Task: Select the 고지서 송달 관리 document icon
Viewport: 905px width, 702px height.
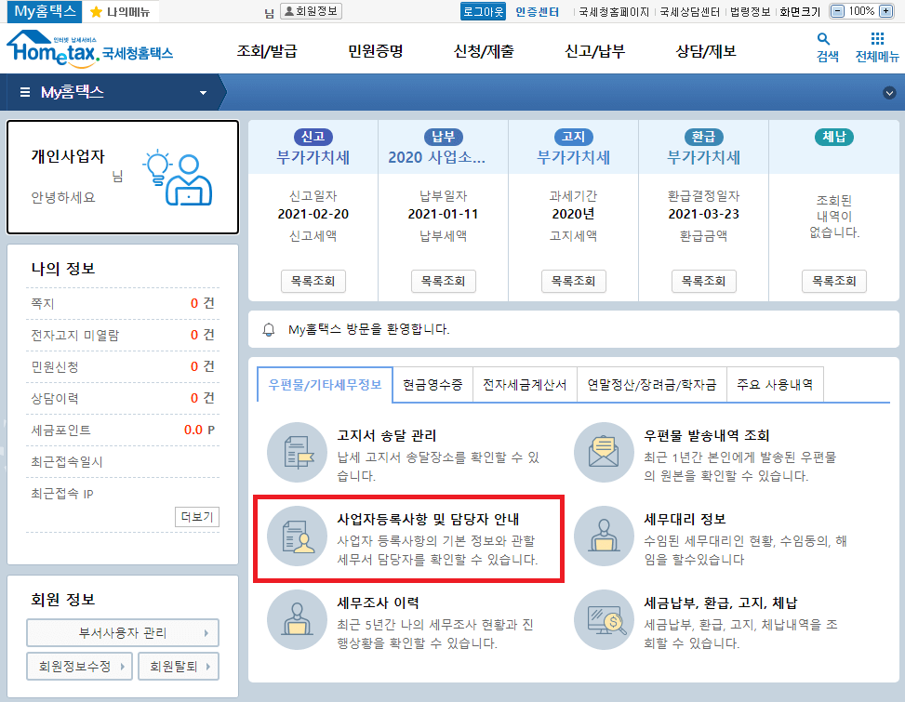Action: (298, 453)
